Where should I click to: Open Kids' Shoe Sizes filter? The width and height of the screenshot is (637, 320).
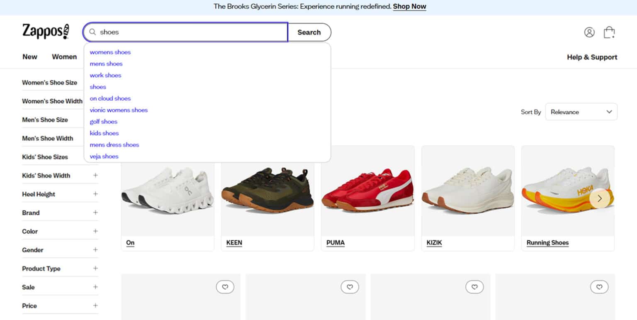45,157
